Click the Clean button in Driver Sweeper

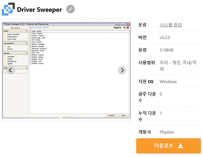pos(123,115)
